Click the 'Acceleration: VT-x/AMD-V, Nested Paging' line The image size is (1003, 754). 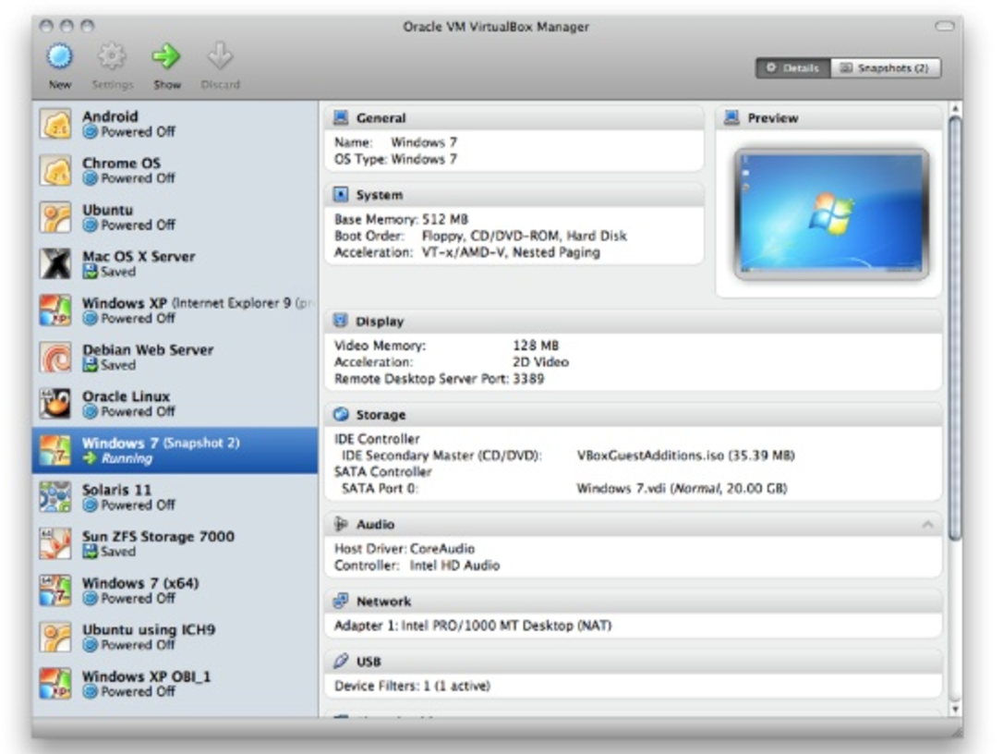[x=467, y=253]
